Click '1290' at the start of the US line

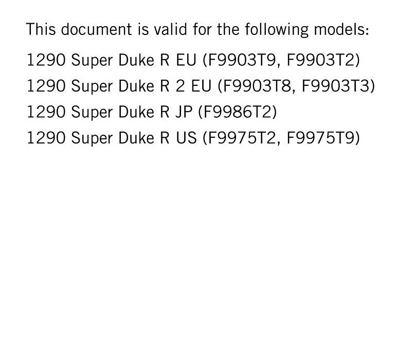(46, 138)
